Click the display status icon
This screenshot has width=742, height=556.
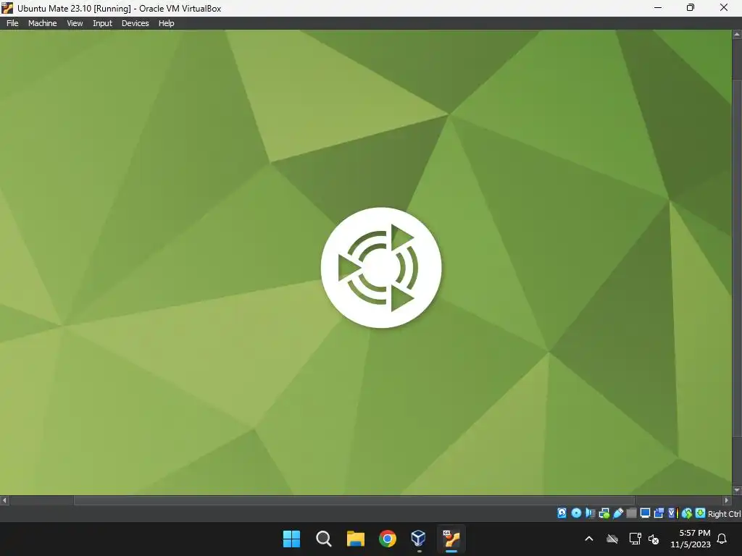click(x=645, y=513)
